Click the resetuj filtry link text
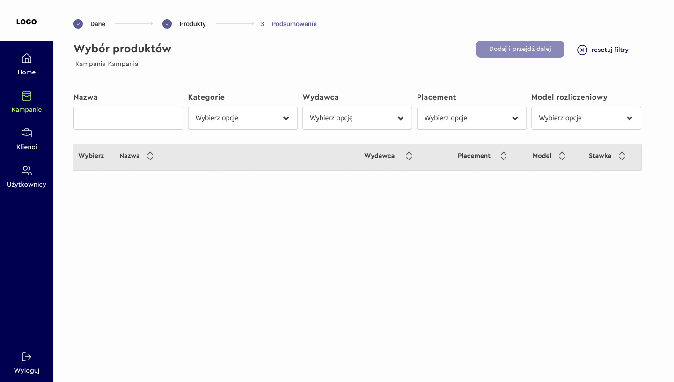This screenshot has width=674, height=382. (610, 50)
